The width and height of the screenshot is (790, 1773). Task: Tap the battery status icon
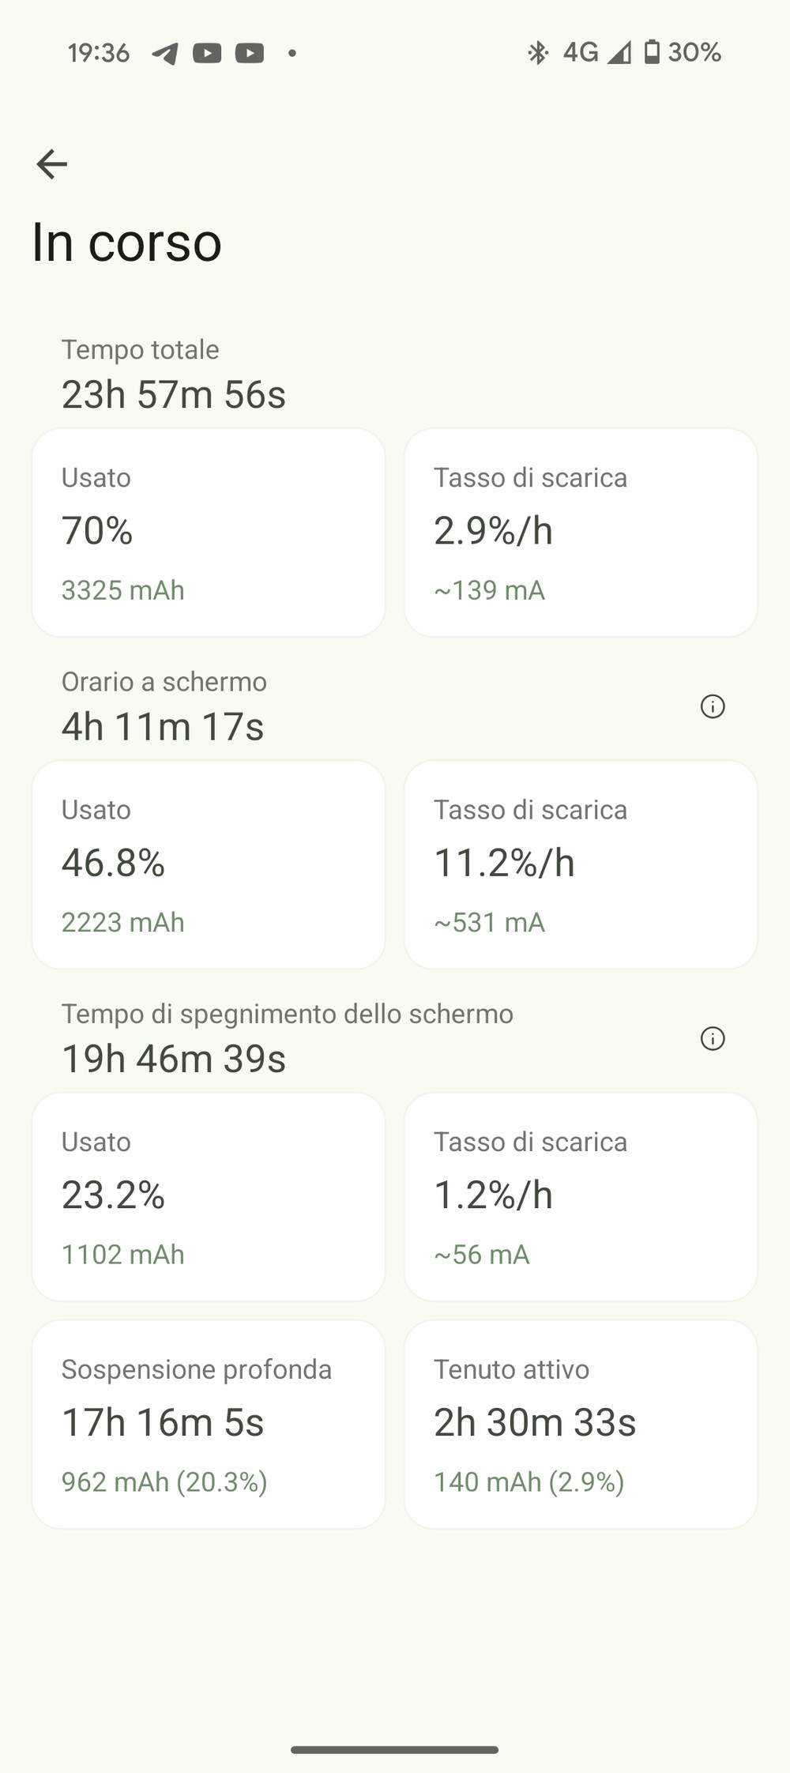coord(652,52)
